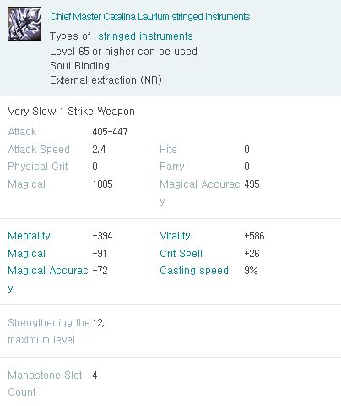Click the Strengthening the maximum level label
Image resolution: width=341 pixels, height=406 pixels.
point(49,332)
